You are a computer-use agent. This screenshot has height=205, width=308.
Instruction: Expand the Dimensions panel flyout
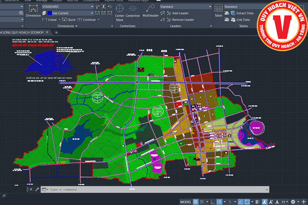point(75,25)
